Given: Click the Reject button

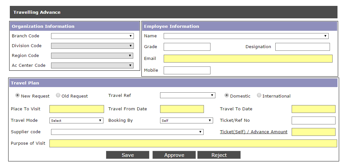Looking at the screenshot, I should coord(219,155).
